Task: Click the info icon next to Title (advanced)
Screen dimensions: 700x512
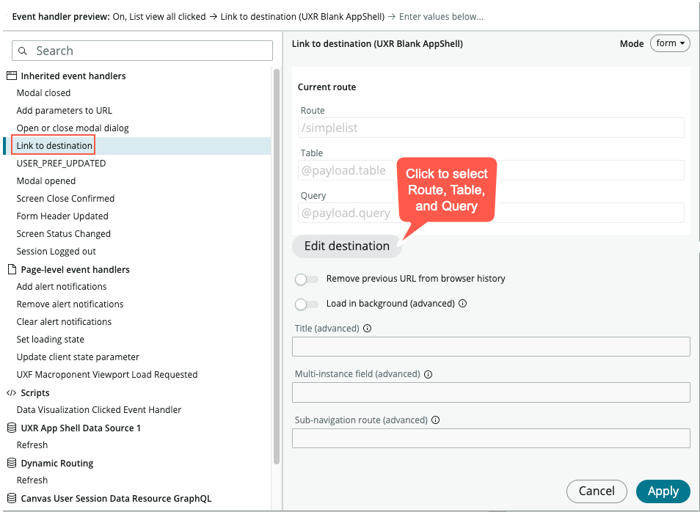Action: (367, 329)
